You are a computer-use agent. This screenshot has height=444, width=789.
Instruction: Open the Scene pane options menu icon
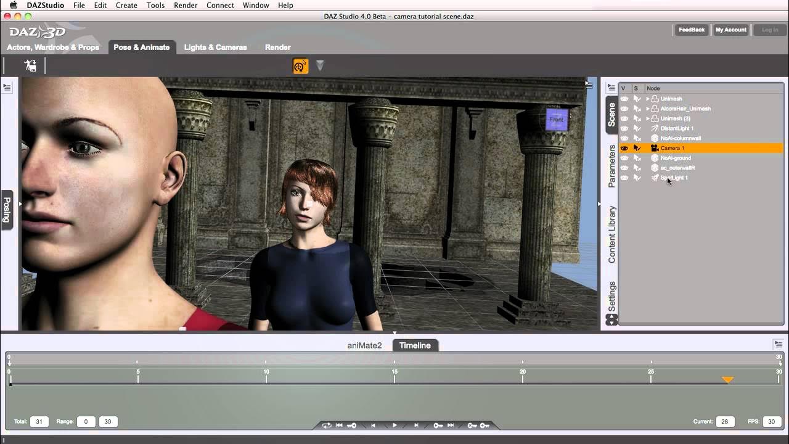pos(611,88)
